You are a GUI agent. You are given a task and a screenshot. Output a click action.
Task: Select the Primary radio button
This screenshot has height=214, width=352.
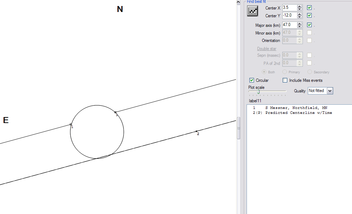click(285, 72)
